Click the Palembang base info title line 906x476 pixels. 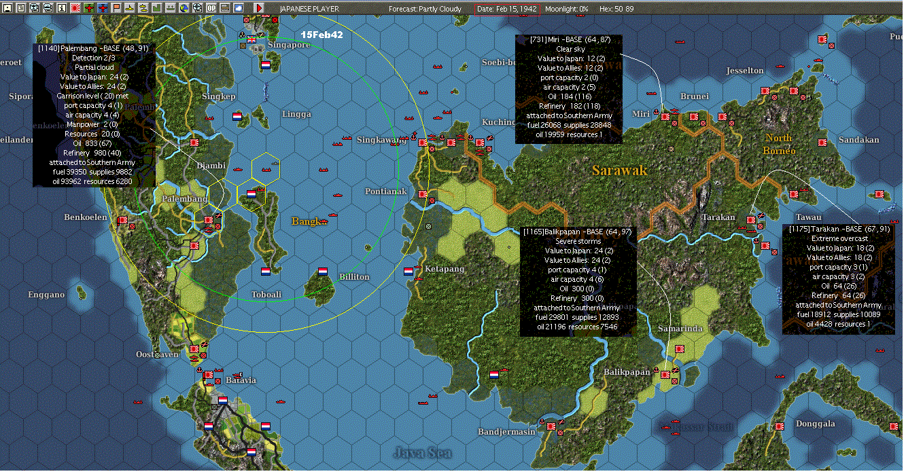tap(93, 49)
